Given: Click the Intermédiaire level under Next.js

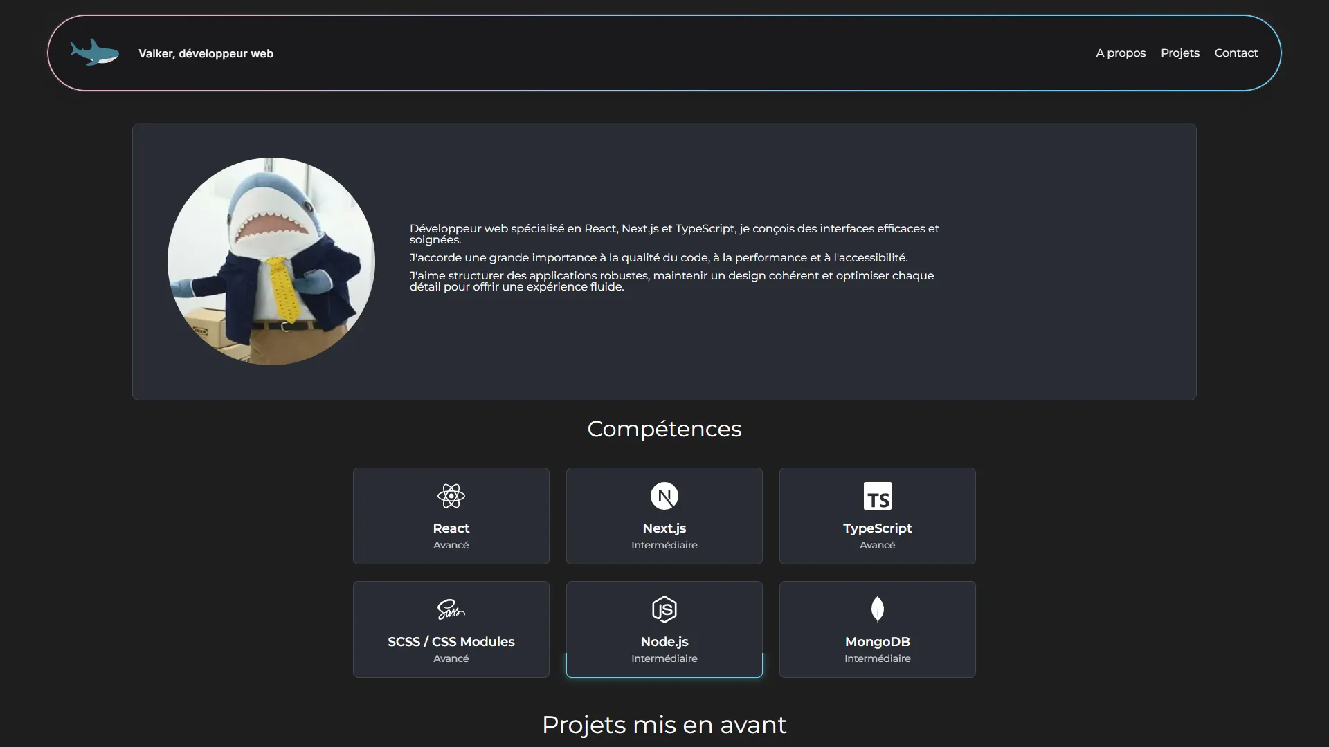Looking at the screenshot, I should click(664, 545).
